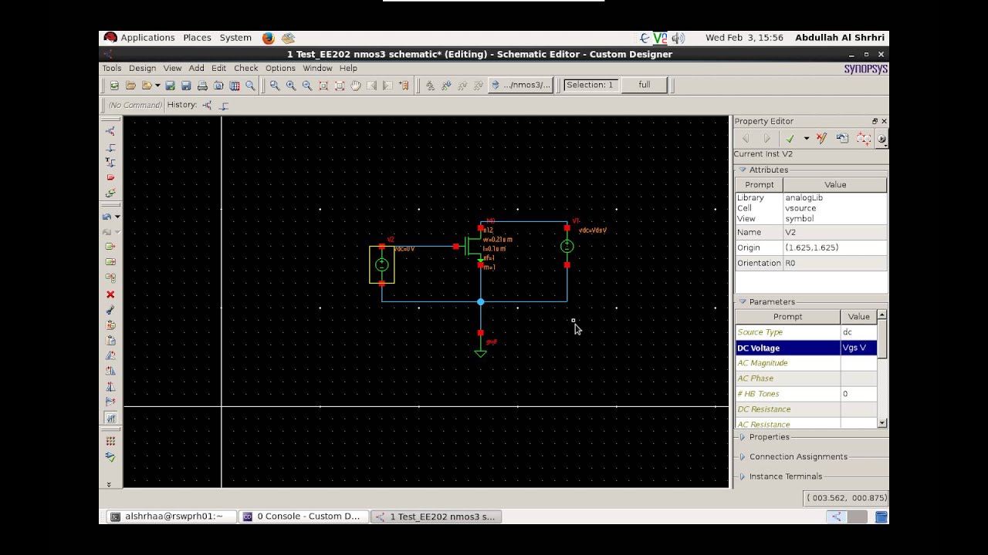Click the Fit to window zoom icon

click(323, 86)
